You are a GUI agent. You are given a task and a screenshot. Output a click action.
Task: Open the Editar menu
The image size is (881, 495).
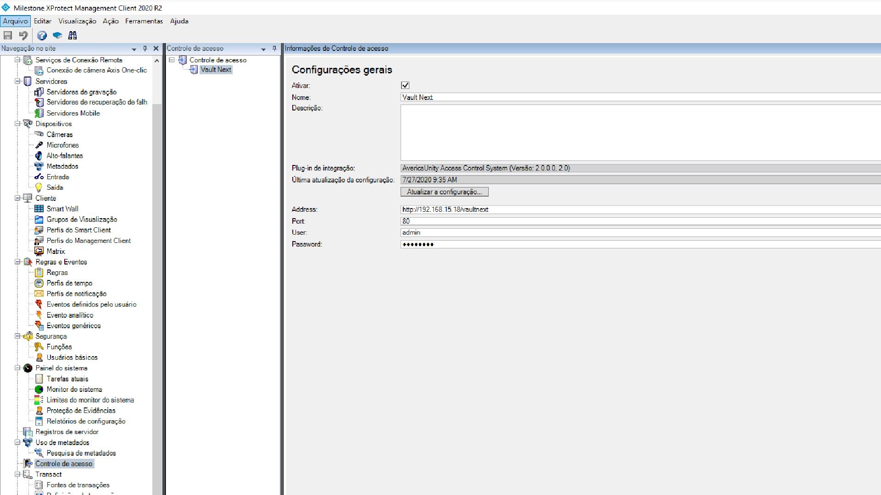(x=43, y=21)
